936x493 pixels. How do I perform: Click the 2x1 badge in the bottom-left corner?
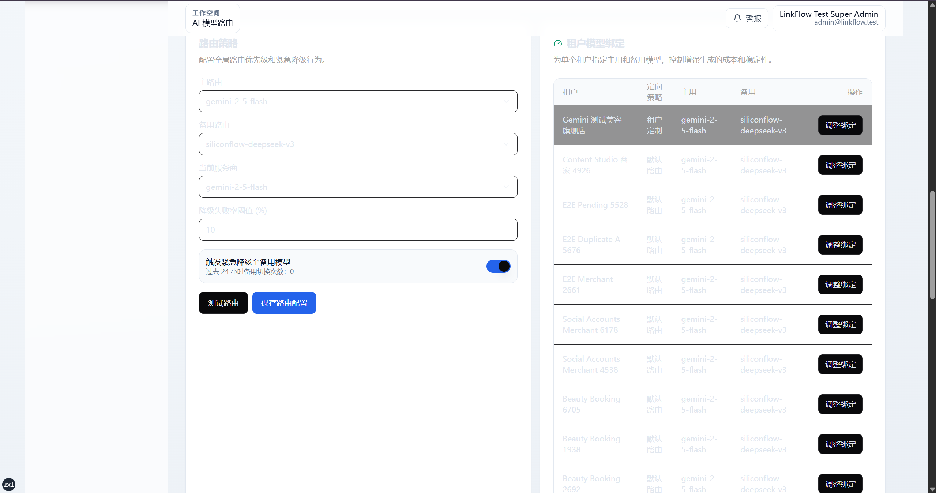[x=9, y=485]
